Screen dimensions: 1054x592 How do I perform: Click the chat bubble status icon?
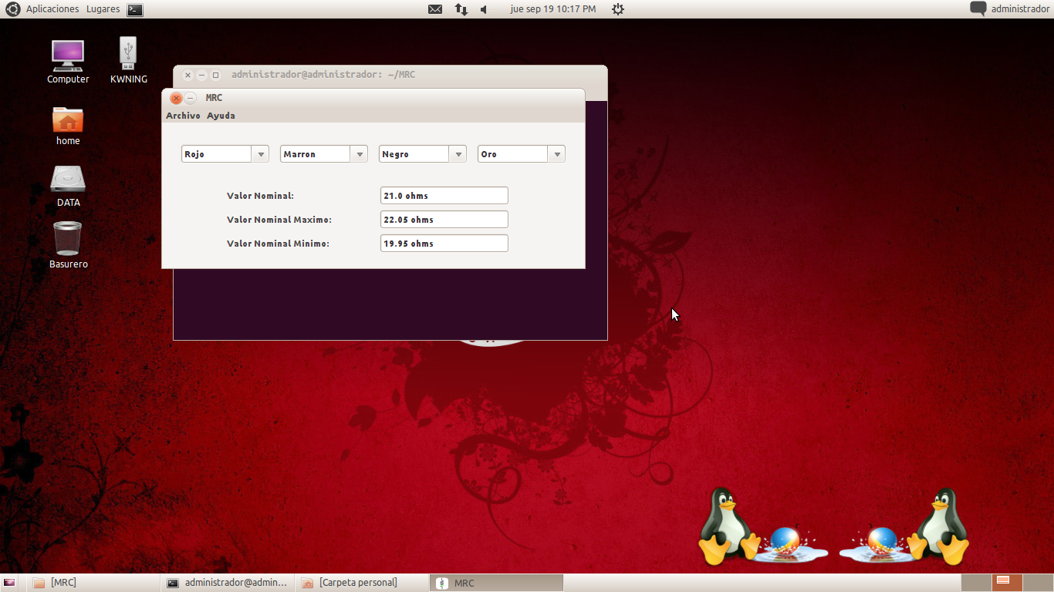[978, 9]
